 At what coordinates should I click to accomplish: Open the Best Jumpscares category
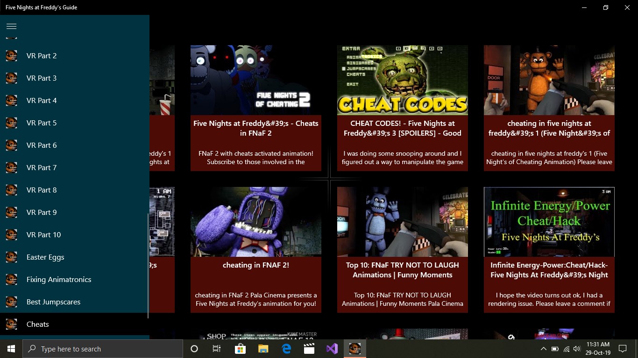75,302
